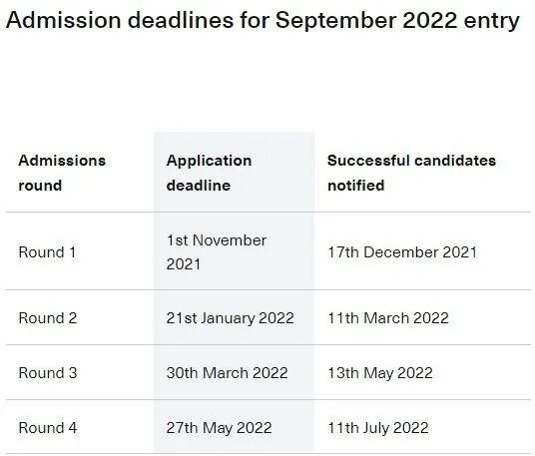Select the Admissions round column header
This screenshot has height=456, width=535.
coord(62,173)
